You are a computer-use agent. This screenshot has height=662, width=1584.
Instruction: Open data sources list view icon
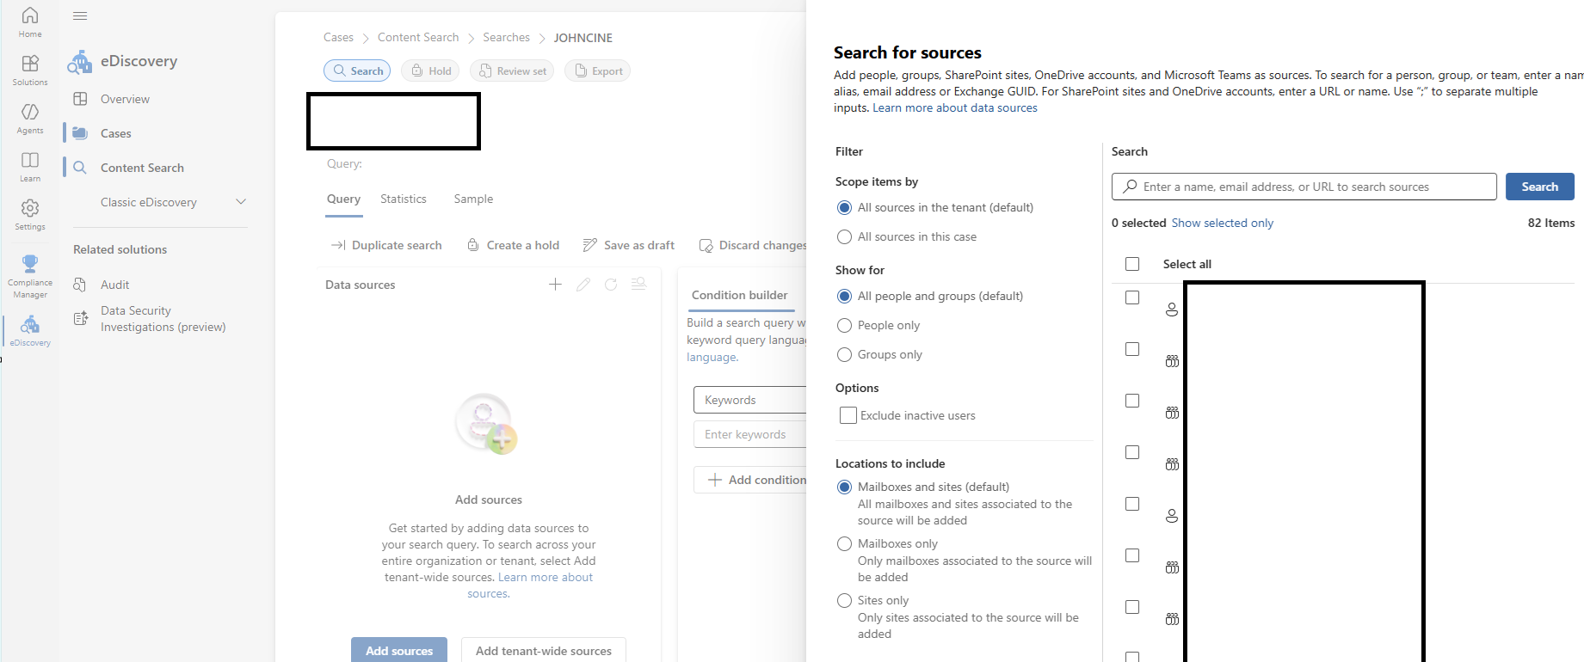(x=638, y=285)
